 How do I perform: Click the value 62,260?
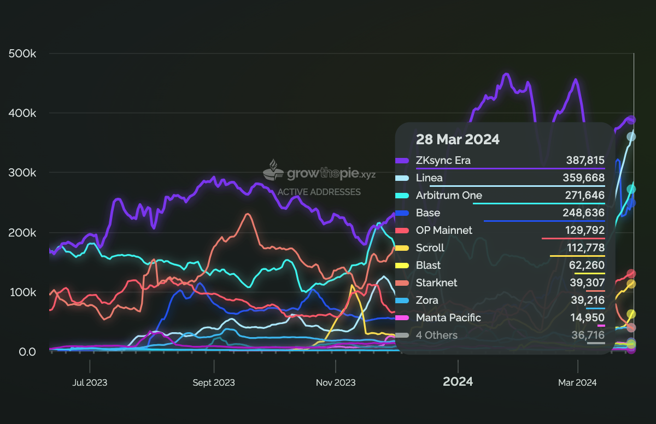[x=588, y=266]
